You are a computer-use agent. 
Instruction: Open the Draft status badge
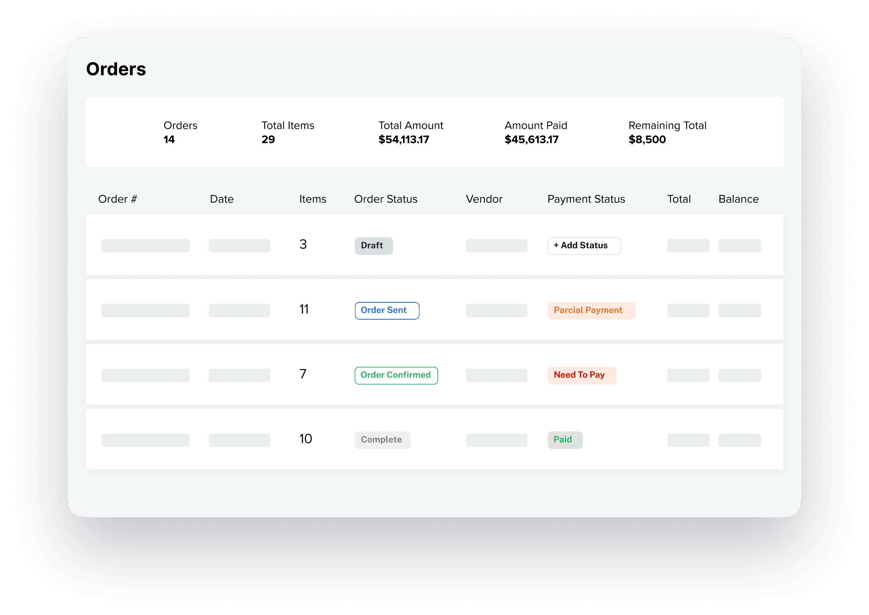tap(373, 245)
